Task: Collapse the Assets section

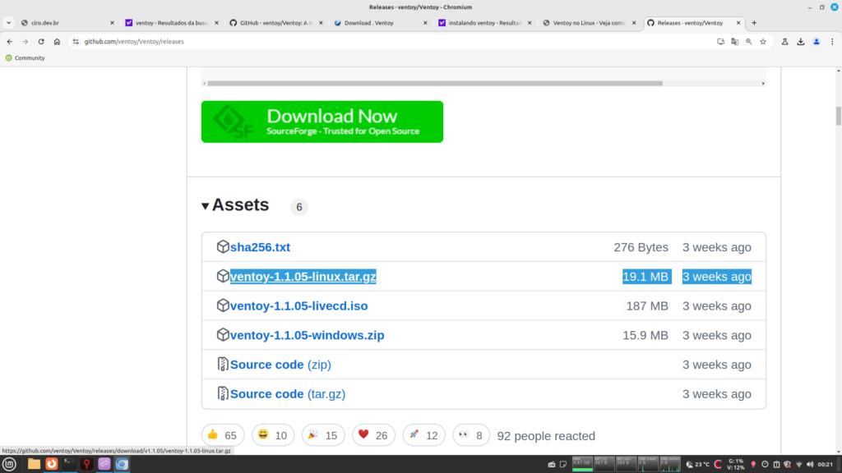Action: click(206, 206)
